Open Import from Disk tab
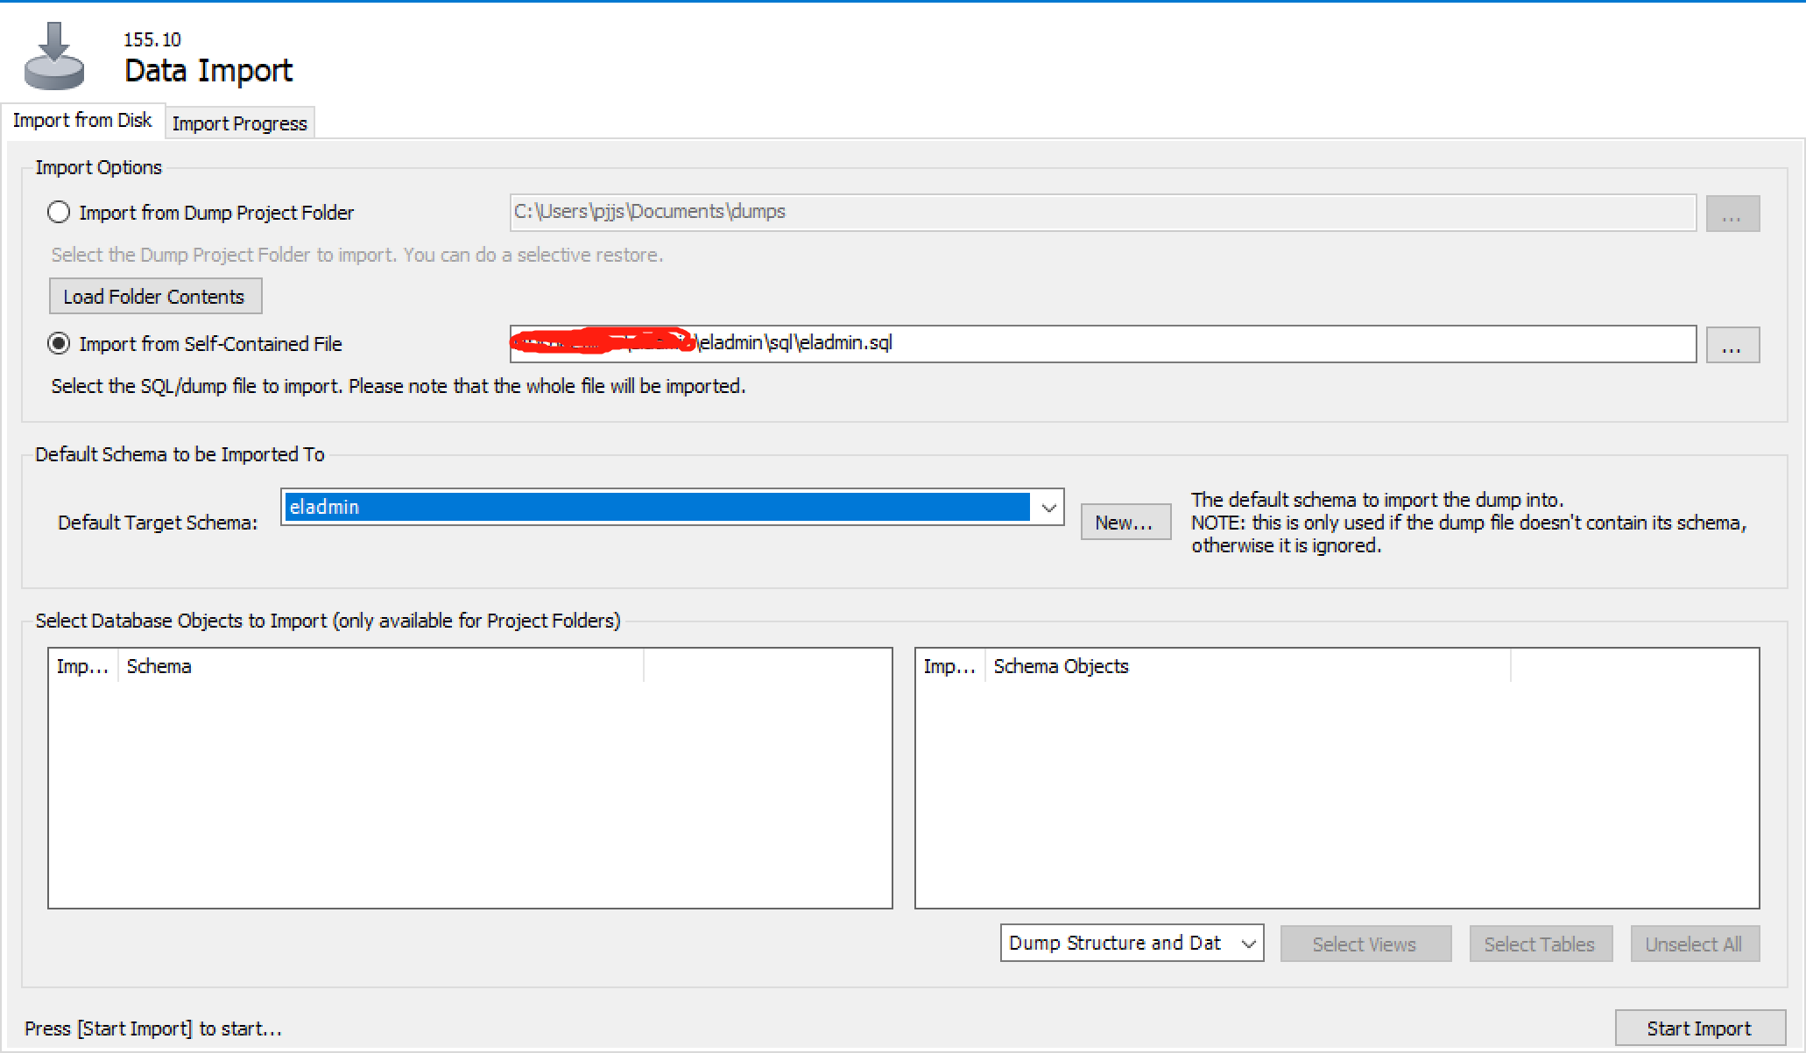The width and height of the screenshot is (1806, 1053). click(82, 121)
